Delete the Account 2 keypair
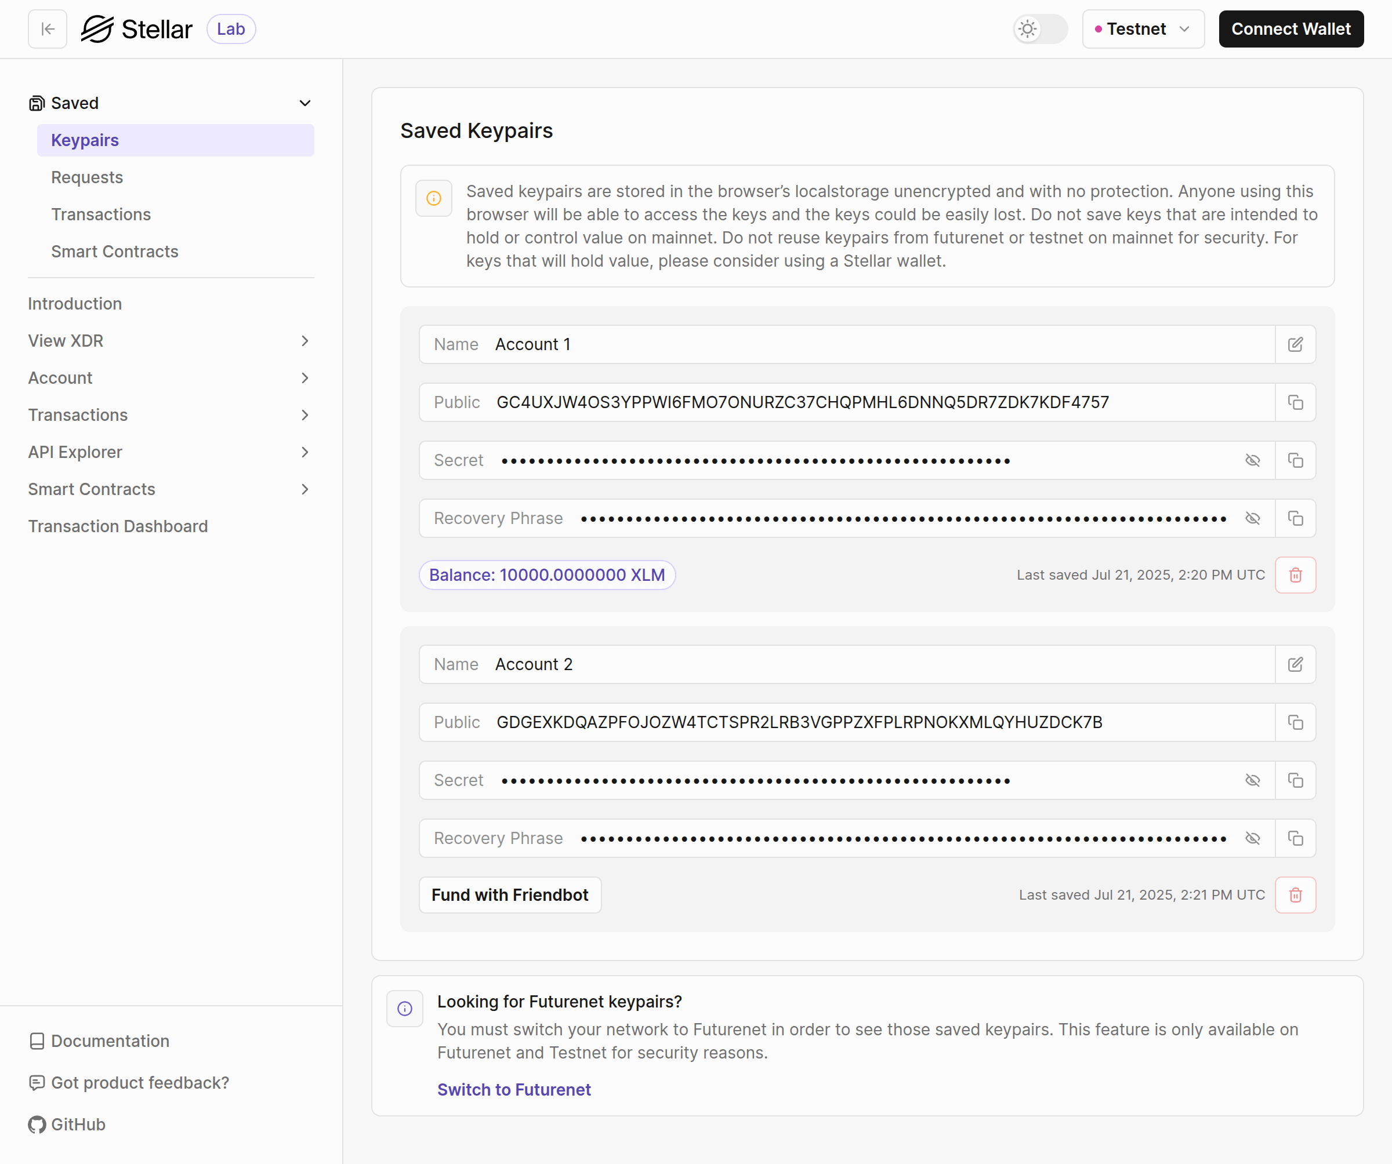Screen dimensions: 1392x1164 pyautogui.click(x=1295, y=895)
